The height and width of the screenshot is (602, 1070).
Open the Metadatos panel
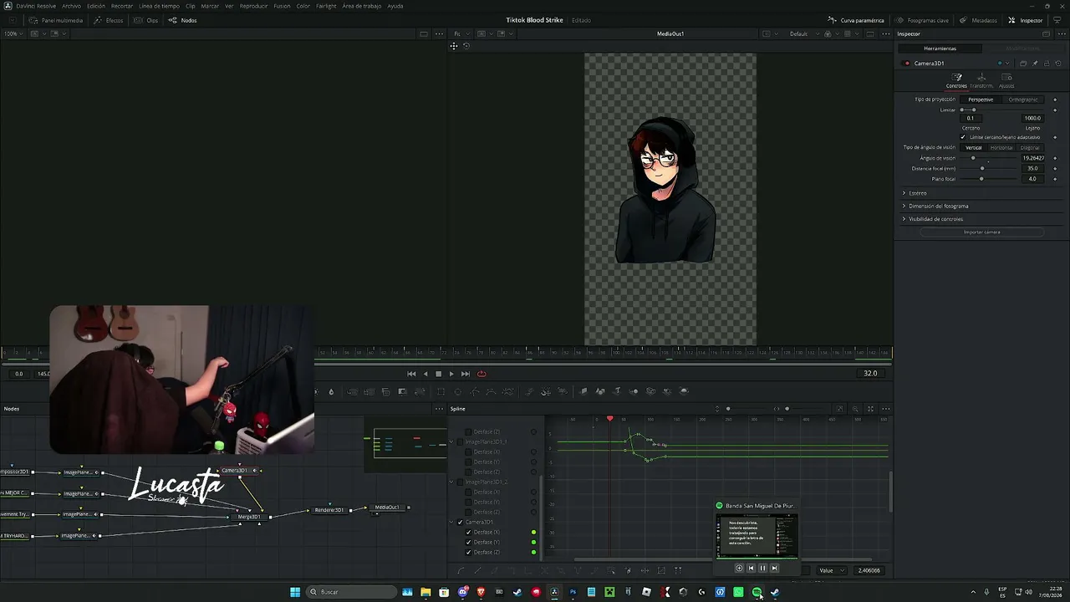pos(978,20)
